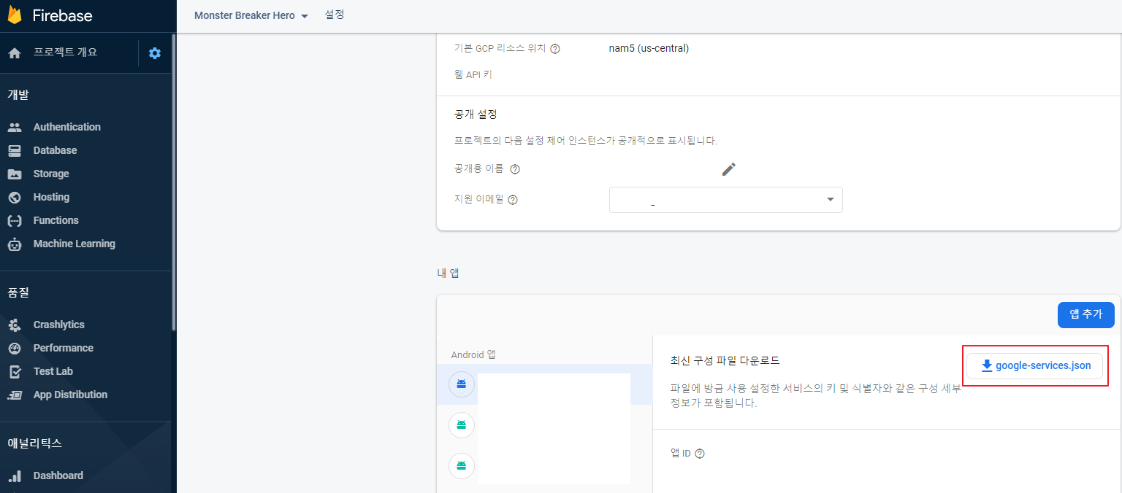
Task: Open the 설정 tab
Action: tap(335, 15)
